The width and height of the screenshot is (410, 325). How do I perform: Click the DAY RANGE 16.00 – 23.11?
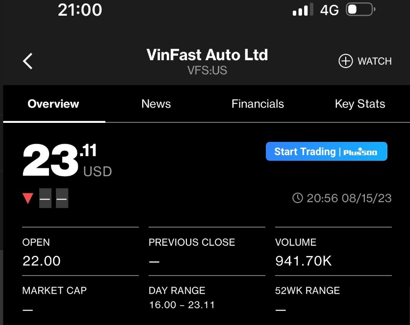[182, 304]
